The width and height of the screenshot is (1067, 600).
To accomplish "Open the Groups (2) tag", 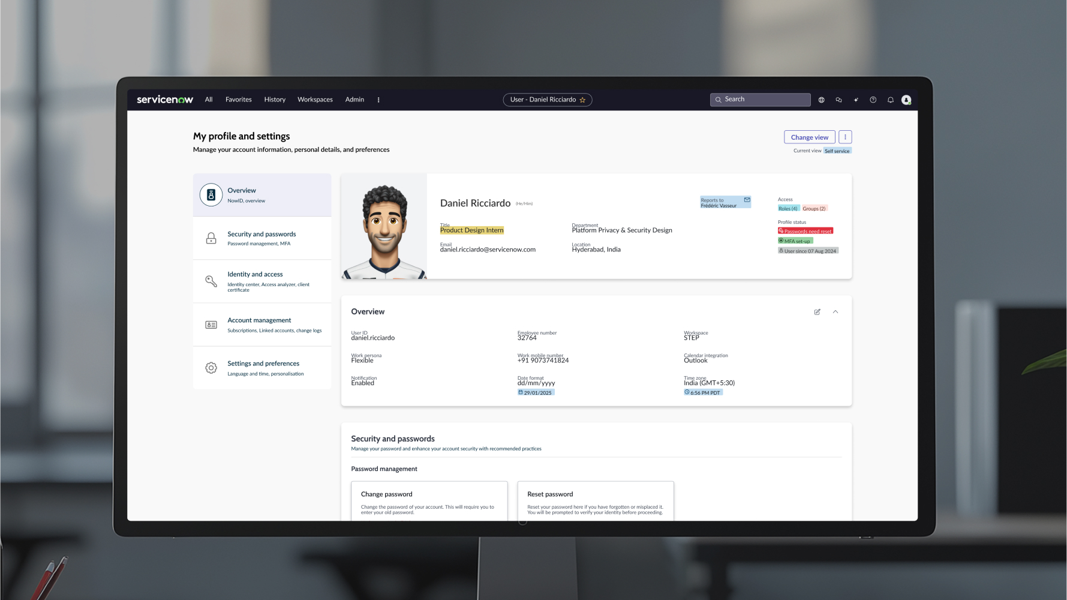I will (x=814, y=209).
